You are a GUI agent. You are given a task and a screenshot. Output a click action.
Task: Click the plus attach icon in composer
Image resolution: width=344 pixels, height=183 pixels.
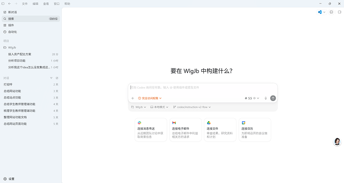(x=133, y=98)
